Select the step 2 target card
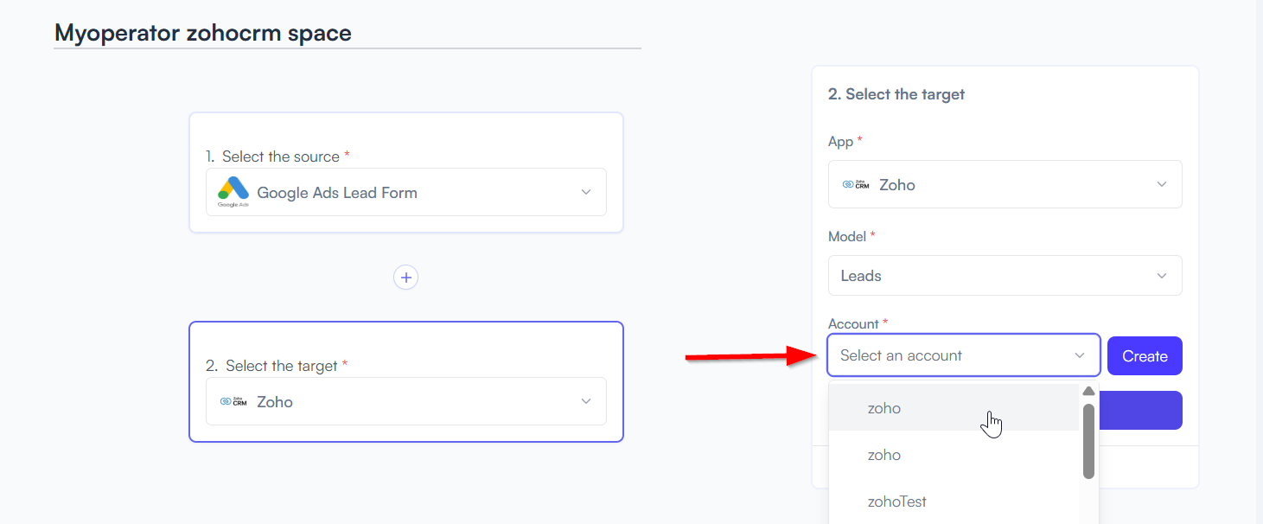Image resolution: width=1263 pixels, height=524 pixels. (x=406, y=381)
